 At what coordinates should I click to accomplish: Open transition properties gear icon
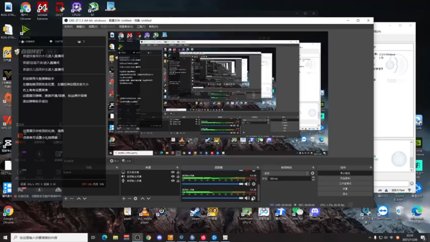313,173
